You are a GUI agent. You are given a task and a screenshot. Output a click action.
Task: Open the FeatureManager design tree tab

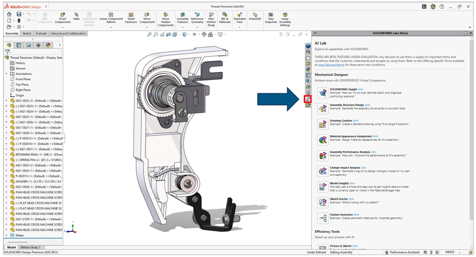click(x=9, y=45)
